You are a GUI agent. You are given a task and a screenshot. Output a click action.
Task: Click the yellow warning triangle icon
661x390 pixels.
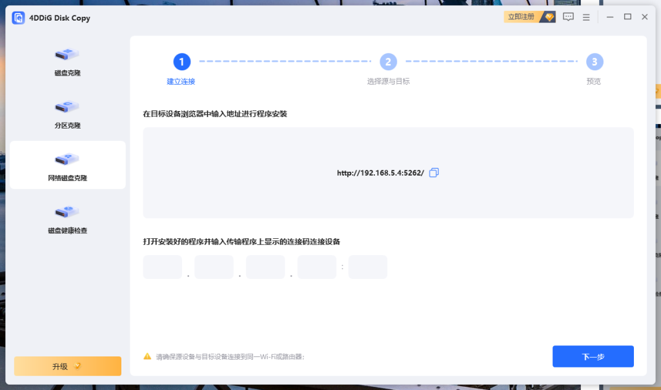tap(147, 356)
